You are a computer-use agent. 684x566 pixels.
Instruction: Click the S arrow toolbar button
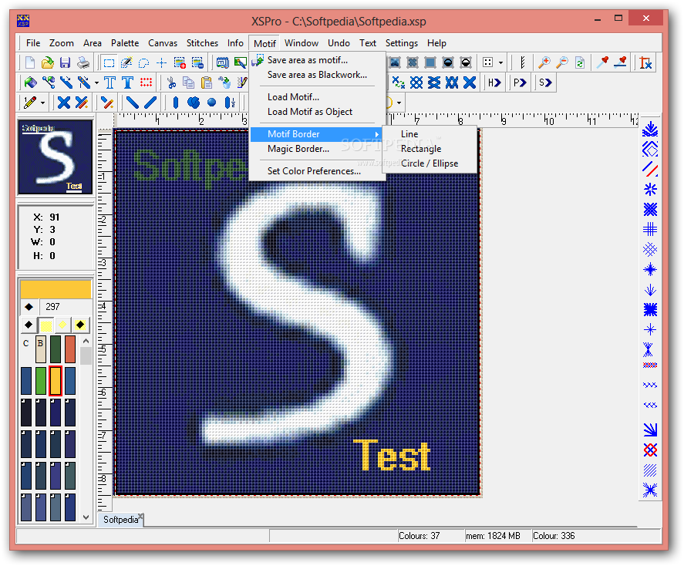click(545, 83)
